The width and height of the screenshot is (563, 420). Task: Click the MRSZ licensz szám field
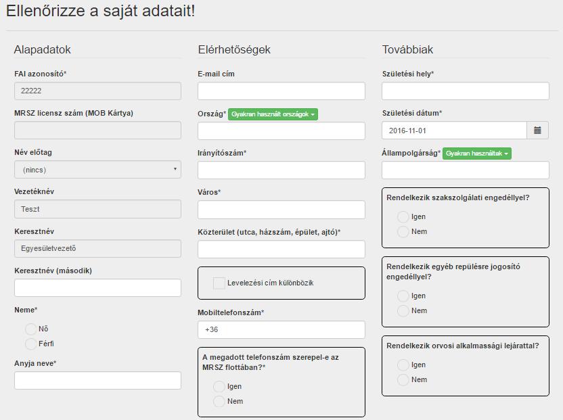97,130
